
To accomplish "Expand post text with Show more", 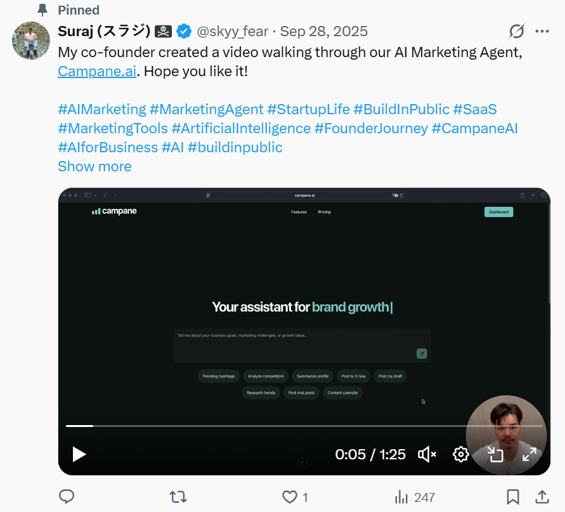I will pyautogui.click(x=94, y=166).
